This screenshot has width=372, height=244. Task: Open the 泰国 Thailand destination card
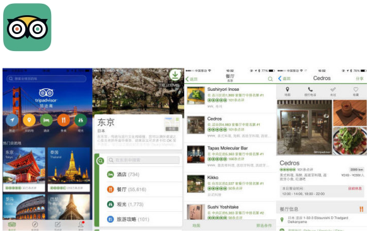[x=69, y=170]
